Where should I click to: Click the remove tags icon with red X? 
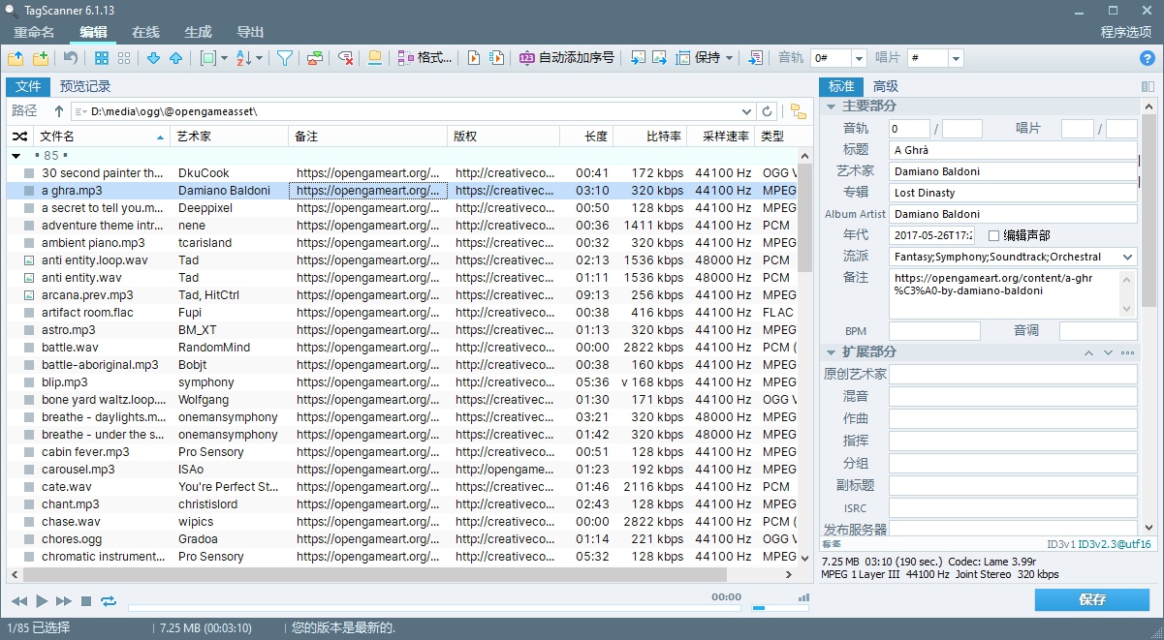click(x=345, y=58)
